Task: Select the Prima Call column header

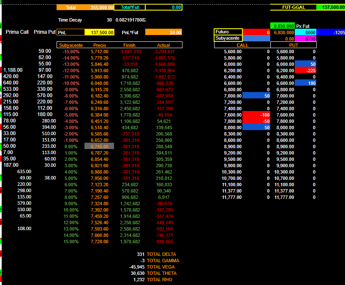Action: point(17,32)
